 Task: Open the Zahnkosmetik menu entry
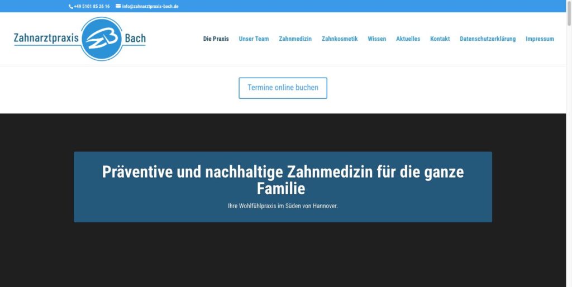[340, 39]
